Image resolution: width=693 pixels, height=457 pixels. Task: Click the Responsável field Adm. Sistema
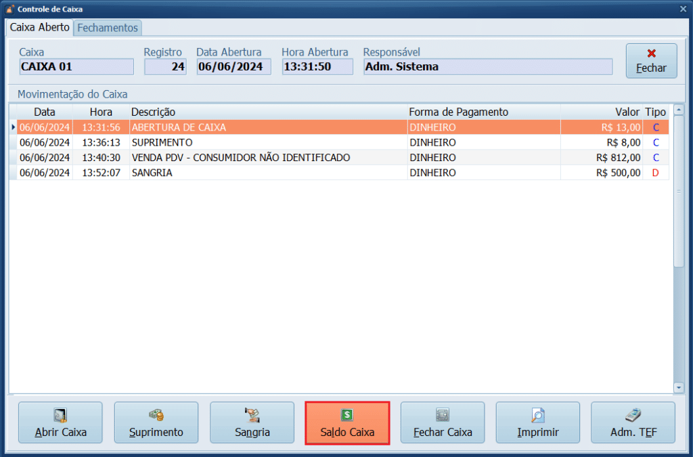tap(487, 66)
